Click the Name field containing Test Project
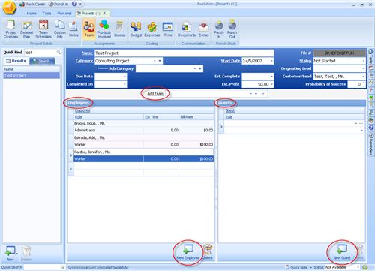The width and height of the screenshot is (375, 271). click(184, 53)
